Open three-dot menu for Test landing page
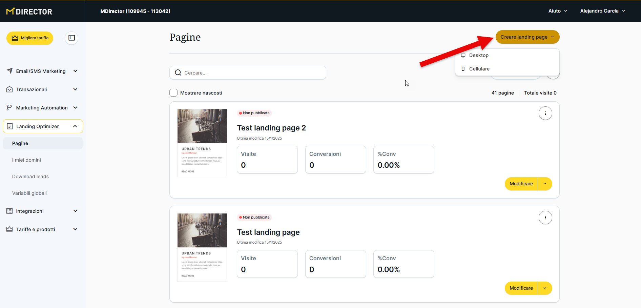Screen dimensions: 641x308 (545, 218)
